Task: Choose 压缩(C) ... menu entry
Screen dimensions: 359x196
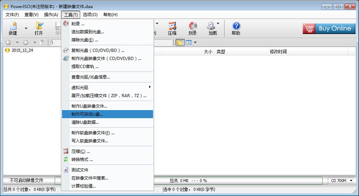Action: 108,151
